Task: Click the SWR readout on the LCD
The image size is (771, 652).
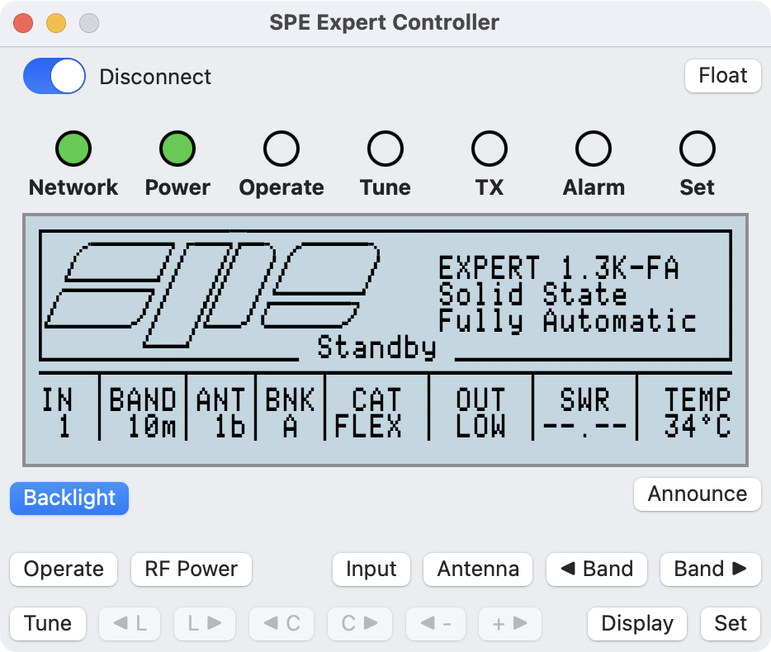Action: [x=584, y=412]
